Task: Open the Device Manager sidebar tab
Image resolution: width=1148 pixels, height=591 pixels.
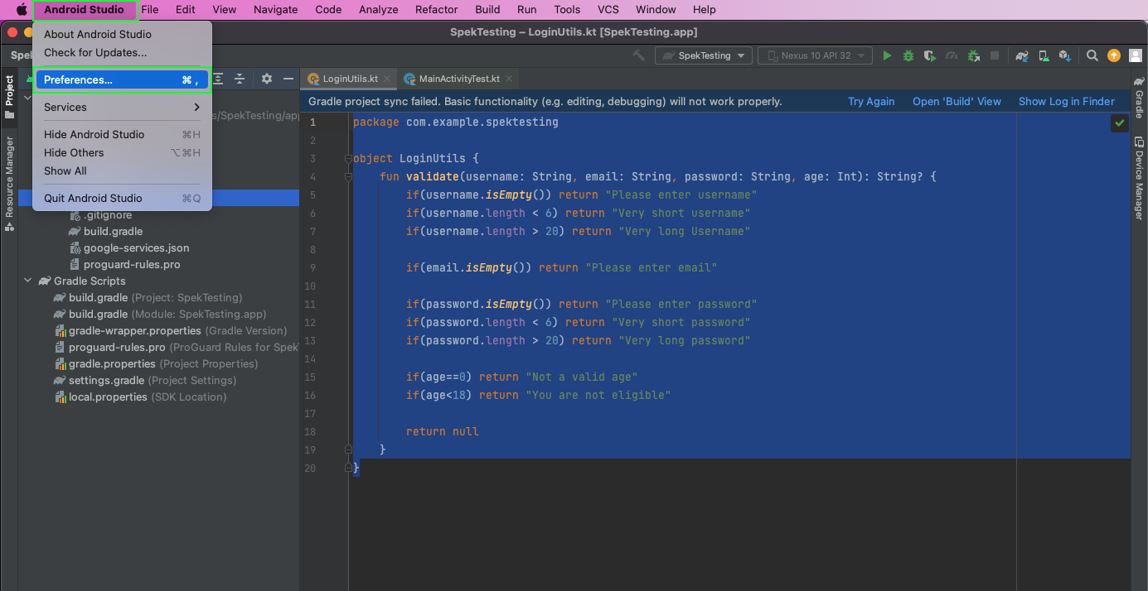Action: (1139, 178)
